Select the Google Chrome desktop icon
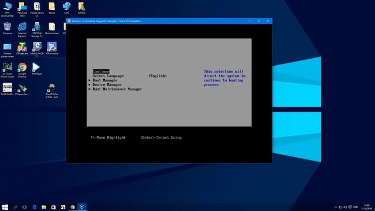Image resolution: width=375 pixels, height=211 pixels. pos(22,70)
